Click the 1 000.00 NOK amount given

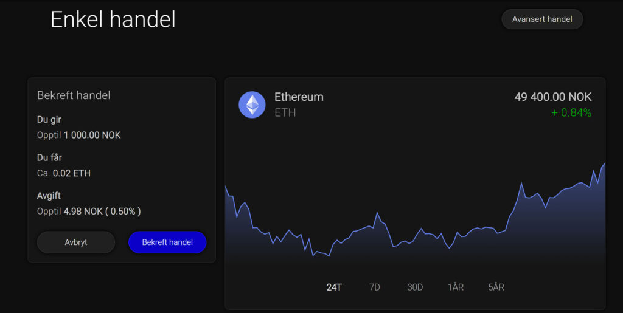pyautogui.click(x=92, y=135)
